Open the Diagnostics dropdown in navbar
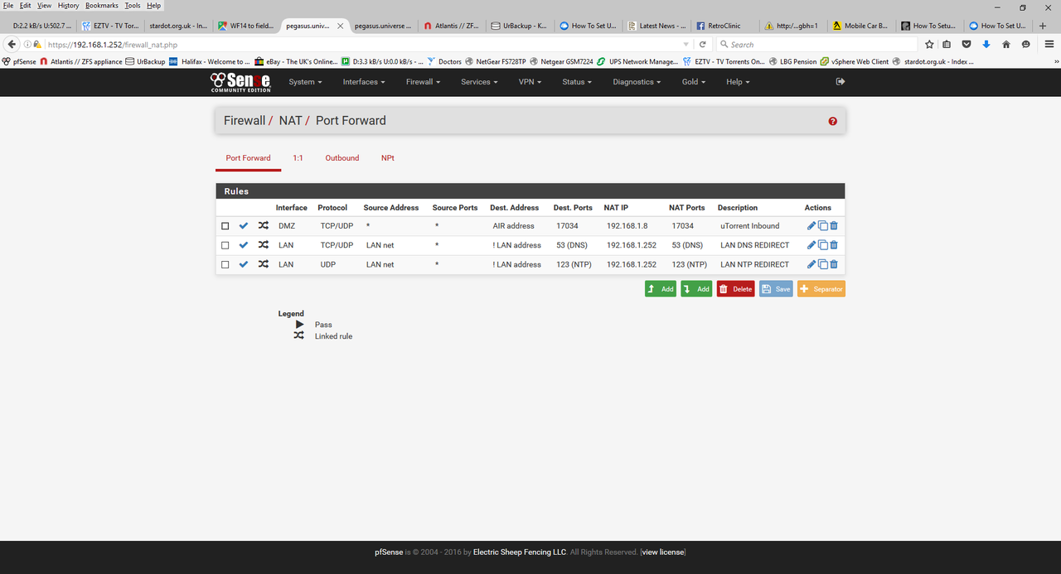Screen dimensions: 1061x574 coord(637,82)
